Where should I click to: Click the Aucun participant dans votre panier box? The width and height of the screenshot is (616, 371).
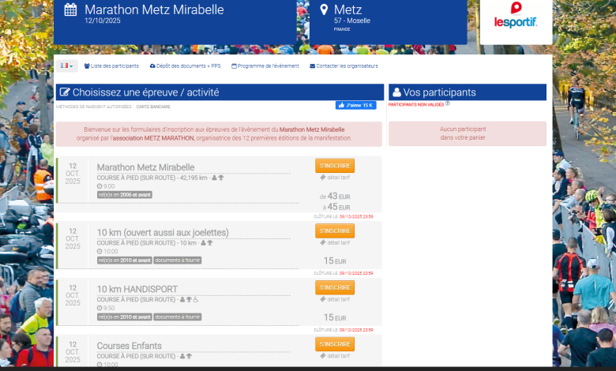(467, 133)
